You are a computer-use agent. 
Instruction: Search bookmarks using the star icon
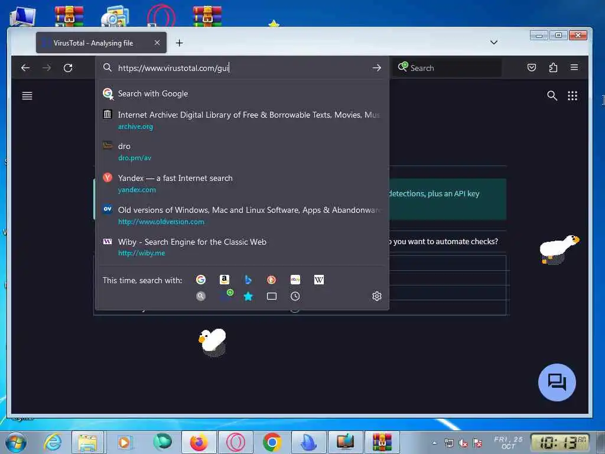(248, 296)
